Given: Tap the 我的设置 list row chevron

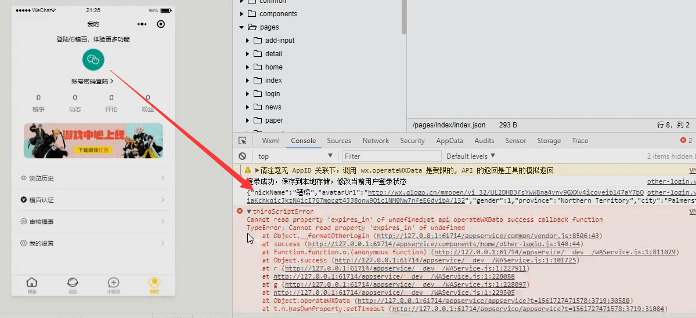Looking at the screenshot, I should point(163,243).
